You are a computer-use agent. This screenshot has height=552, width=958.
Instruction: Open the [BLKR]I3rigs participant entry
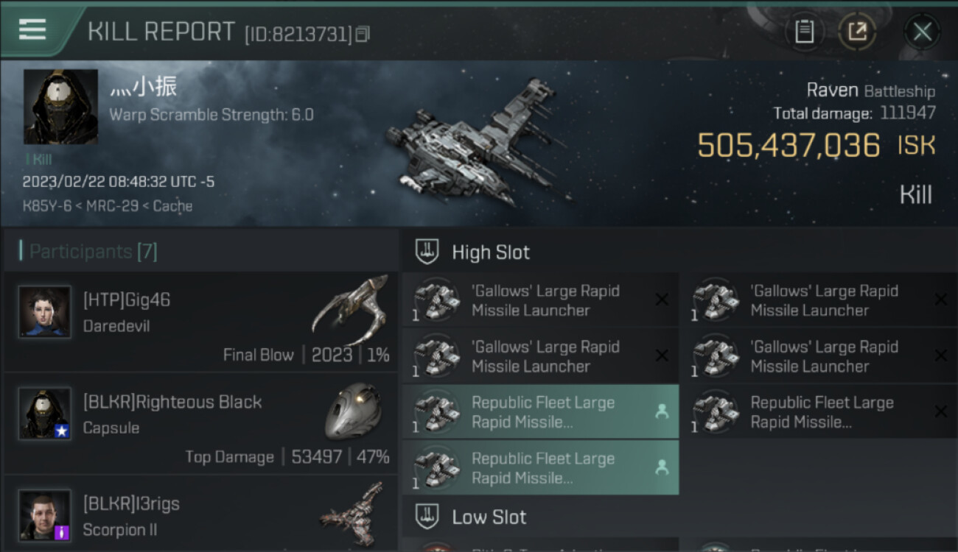coord(199,515)
